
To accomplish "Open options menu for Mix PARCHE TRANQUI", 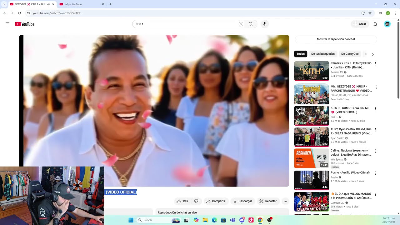I will point(376,87).
